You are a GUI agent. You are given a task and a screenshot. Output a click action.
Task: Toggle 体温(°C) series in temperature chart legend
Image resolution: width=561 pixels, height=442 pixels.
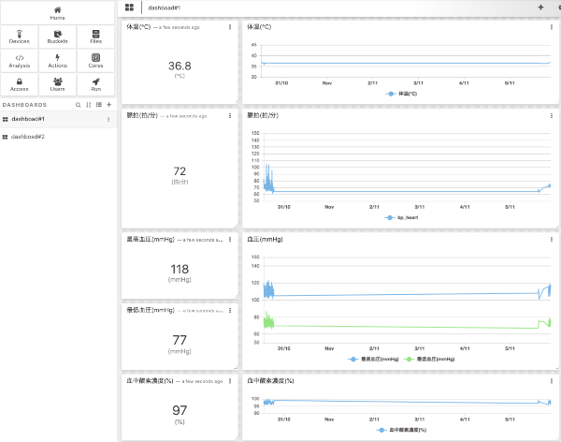pos(401,94)
